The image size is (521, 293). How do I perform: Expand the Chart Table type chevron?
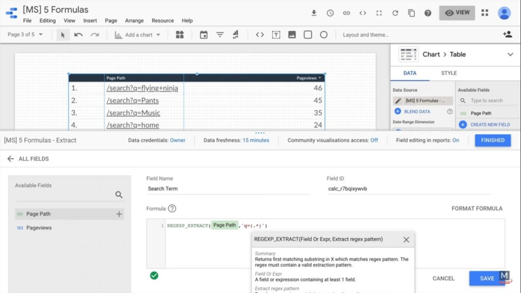tap(510, 54)
